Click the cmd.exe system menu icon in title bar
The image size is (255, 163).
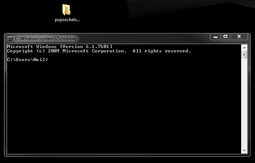coord(10,39)
